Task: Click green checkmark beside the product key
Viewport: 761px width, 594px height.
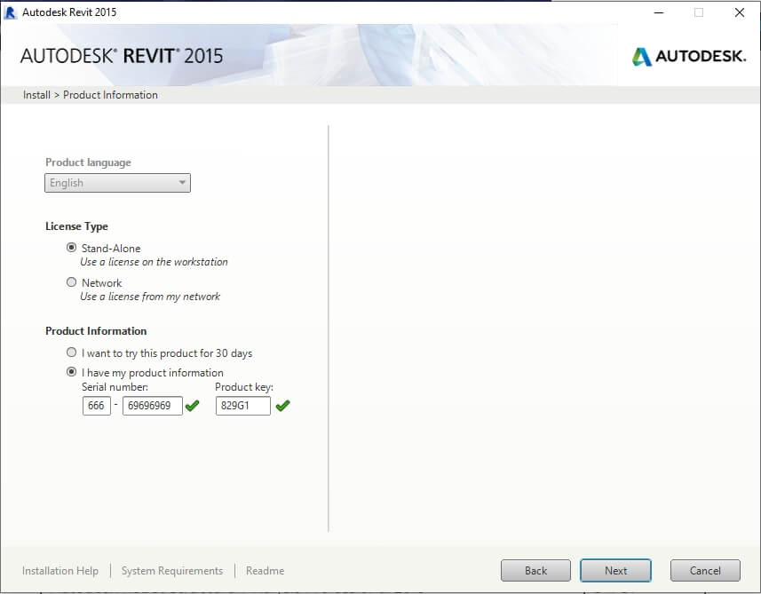Action: (x=282, y=406)
